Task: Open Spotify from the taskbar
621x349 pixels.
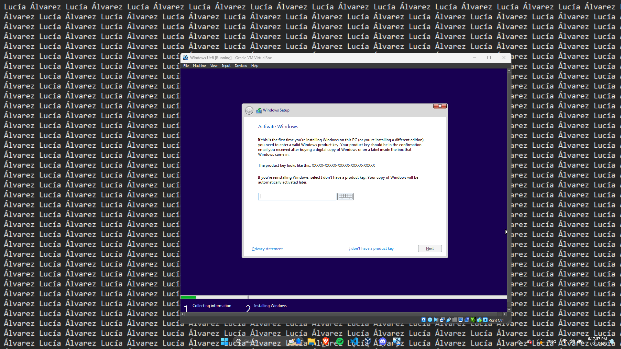Action: (x=340, y=341)
